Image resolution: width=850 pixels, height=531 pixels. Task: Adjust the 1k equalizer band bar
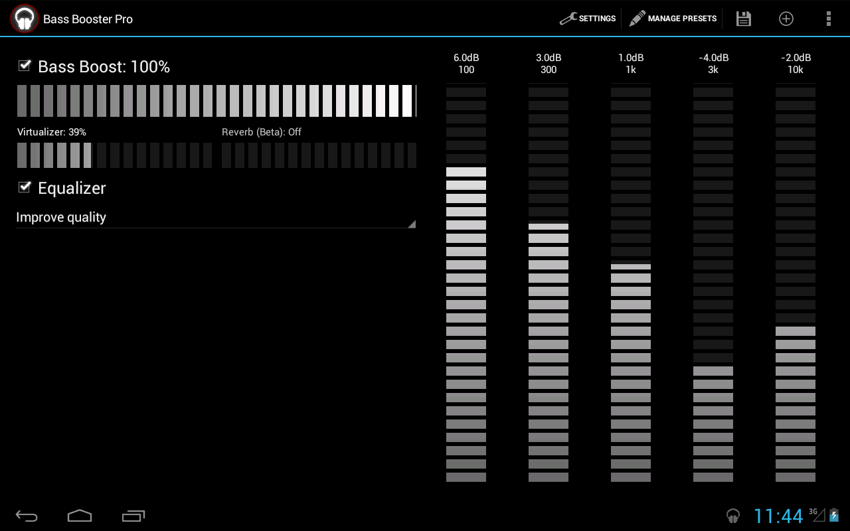[x=631, y=284]
